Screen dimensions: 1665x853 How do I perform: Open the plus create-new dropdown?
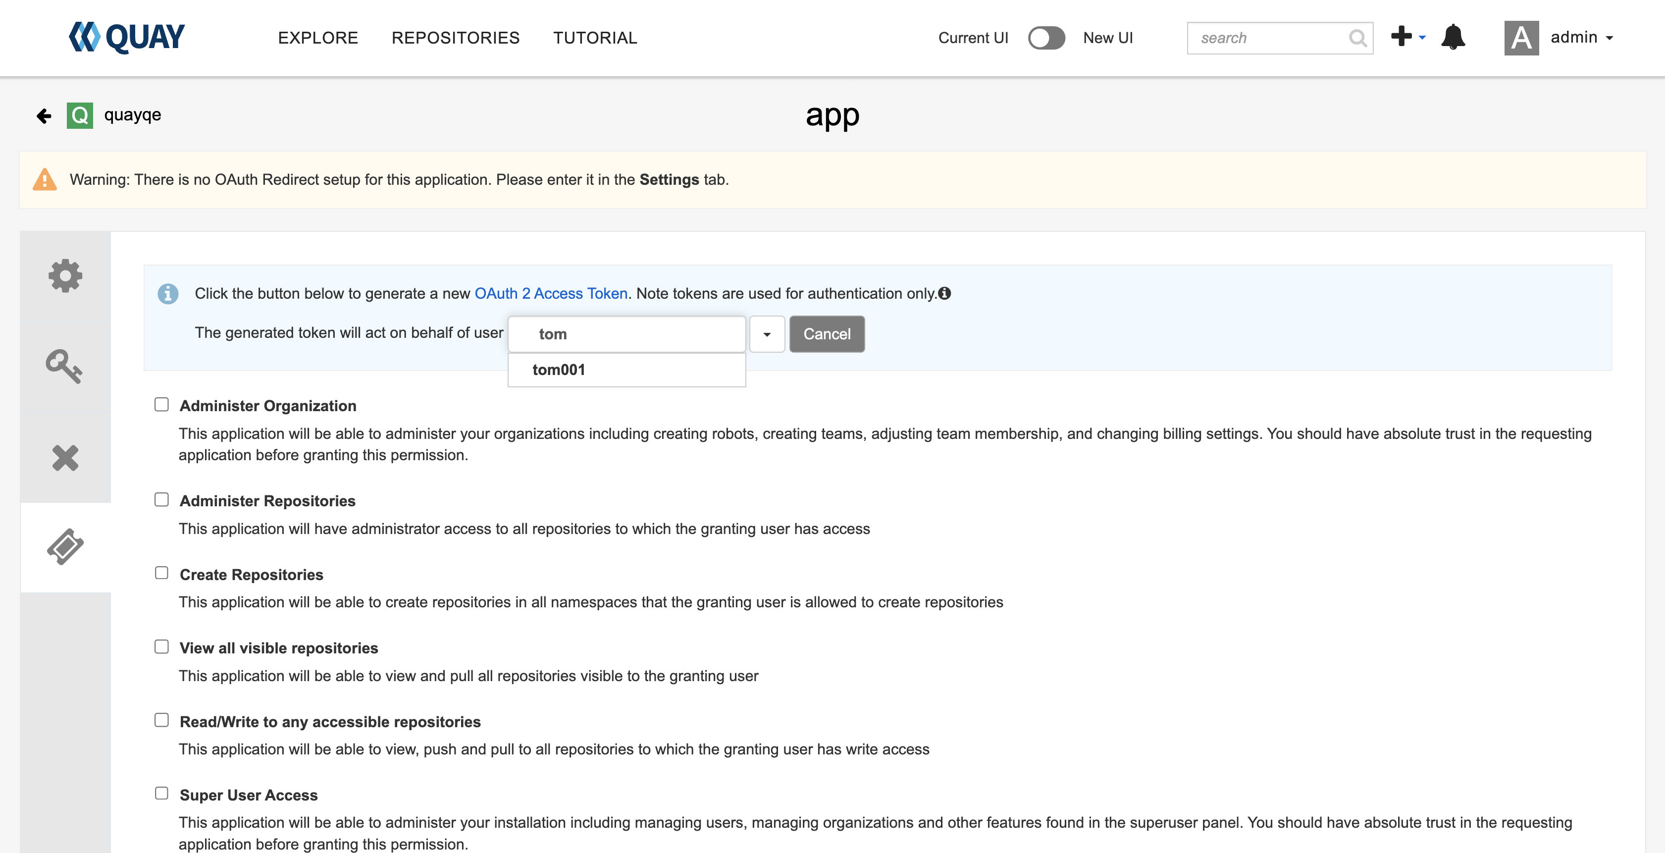click(x=1407, y=37)
